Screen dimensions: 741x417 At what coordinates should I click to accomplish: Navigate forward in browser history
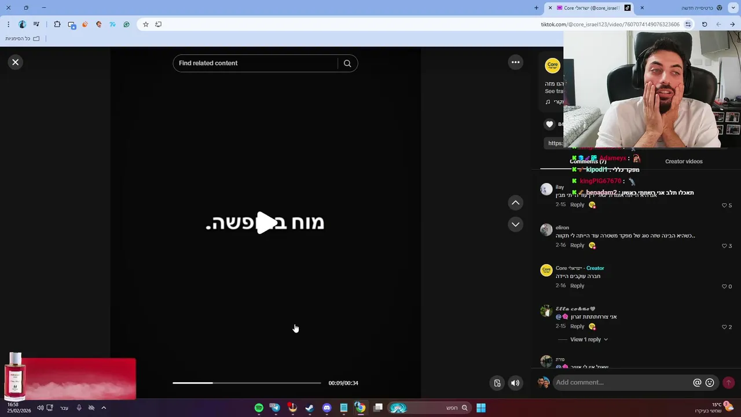click(718, 24)
